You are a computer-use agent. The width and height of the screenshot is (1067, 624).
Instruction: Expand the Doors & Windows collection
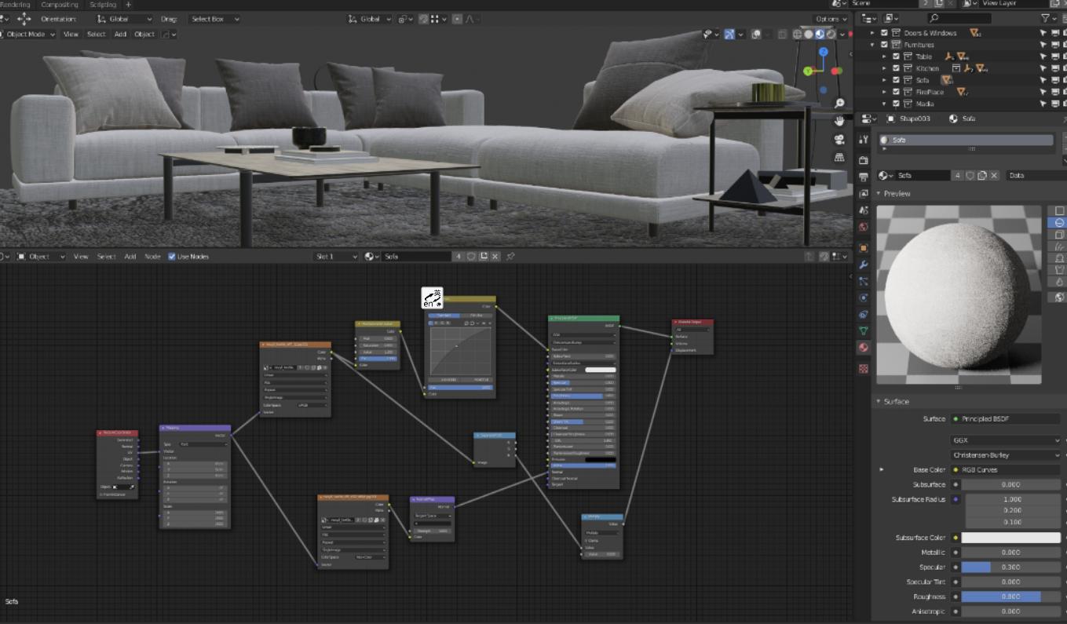tap(872, 33)
